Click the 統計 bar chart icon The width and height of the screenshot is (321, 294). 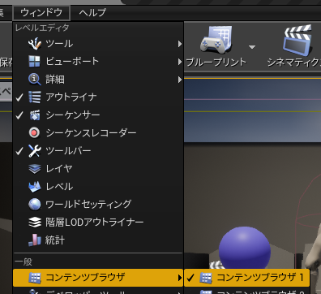35,240
